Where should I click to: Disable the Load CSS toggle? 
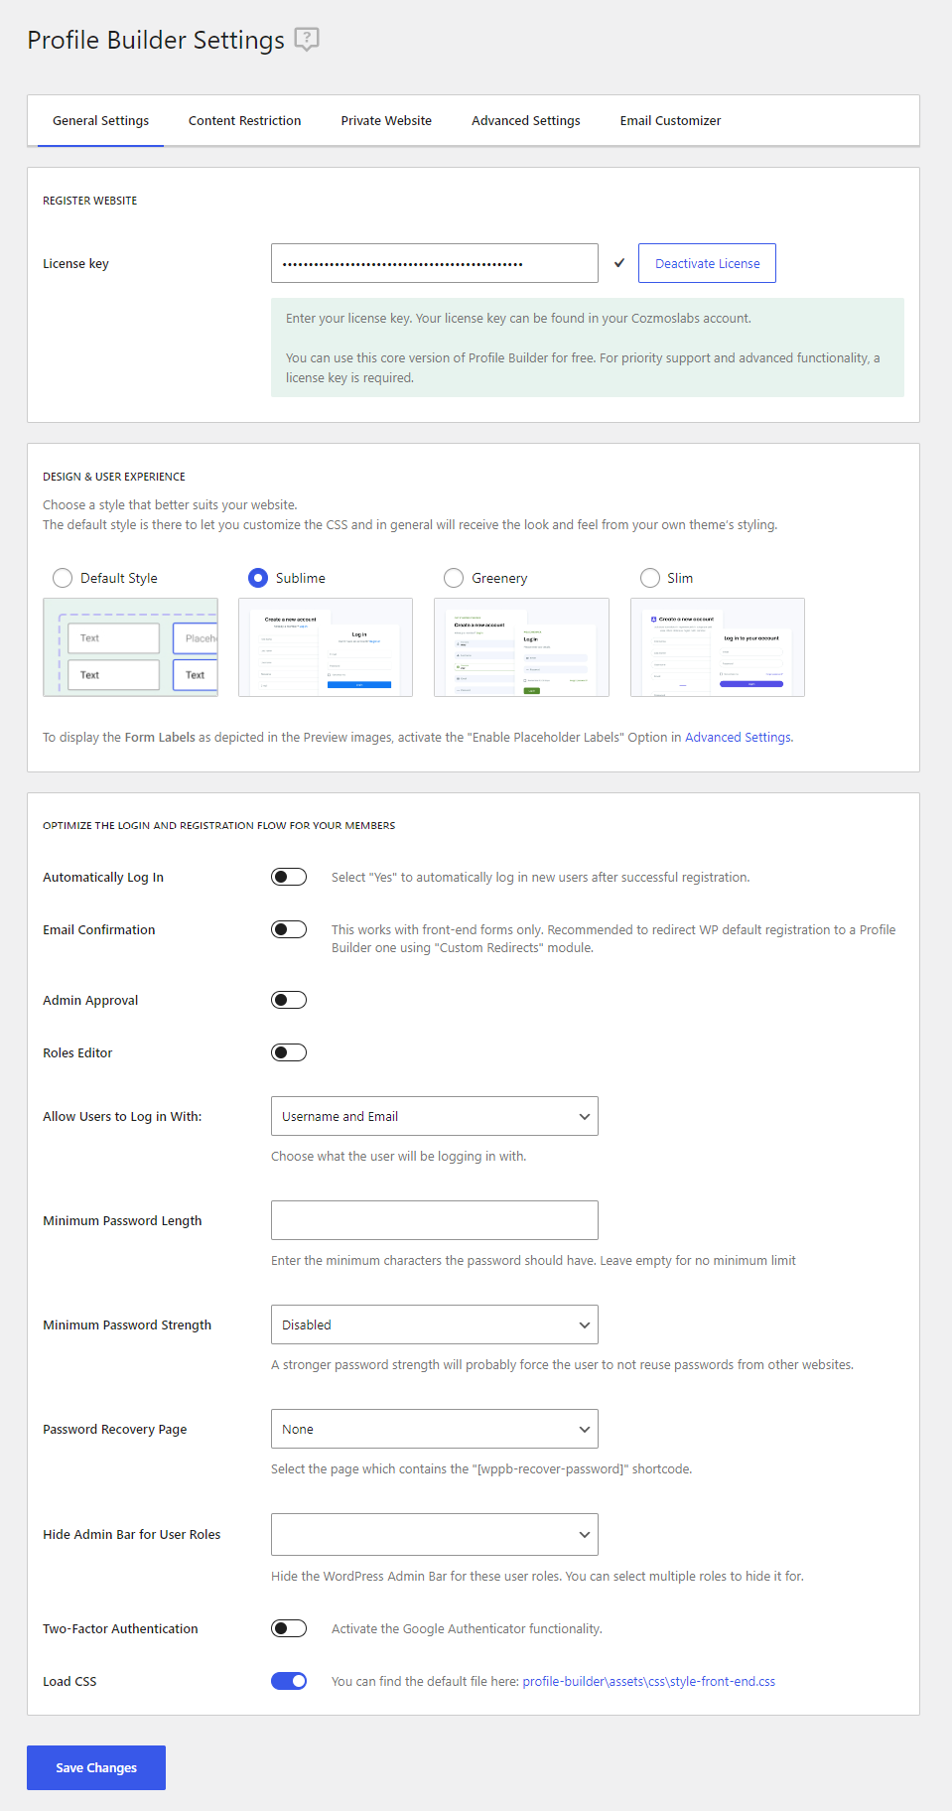tap(289, 1681)
